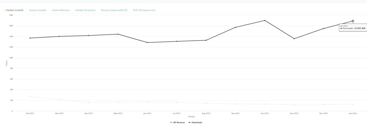The width and height of the screenshot is (367, 128).
Task: Toggle the Downloads series in legend
Action: [x=195, y=123]
